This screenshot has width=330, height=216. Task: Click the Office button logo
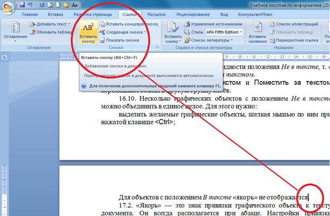click(x=7, y=6)
